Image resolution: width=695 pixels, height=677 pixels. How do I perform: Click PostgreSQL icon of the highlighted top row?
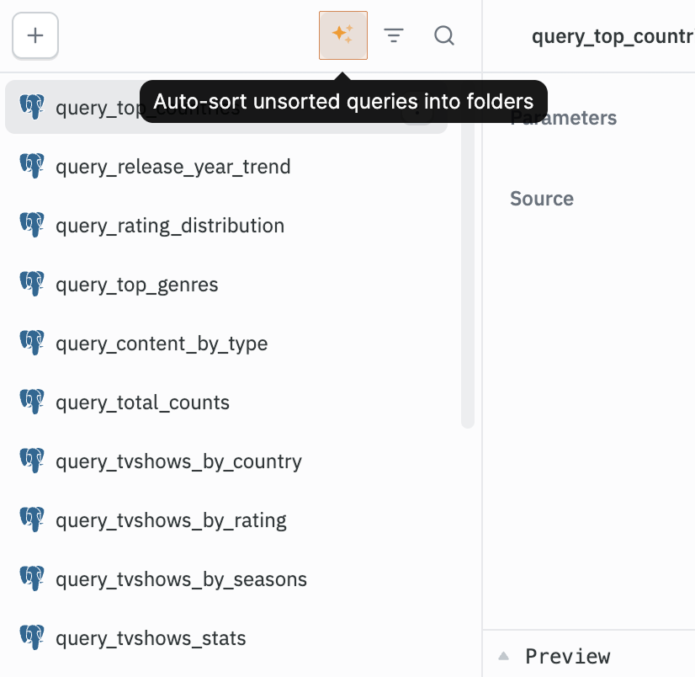(x=32, y=107)
